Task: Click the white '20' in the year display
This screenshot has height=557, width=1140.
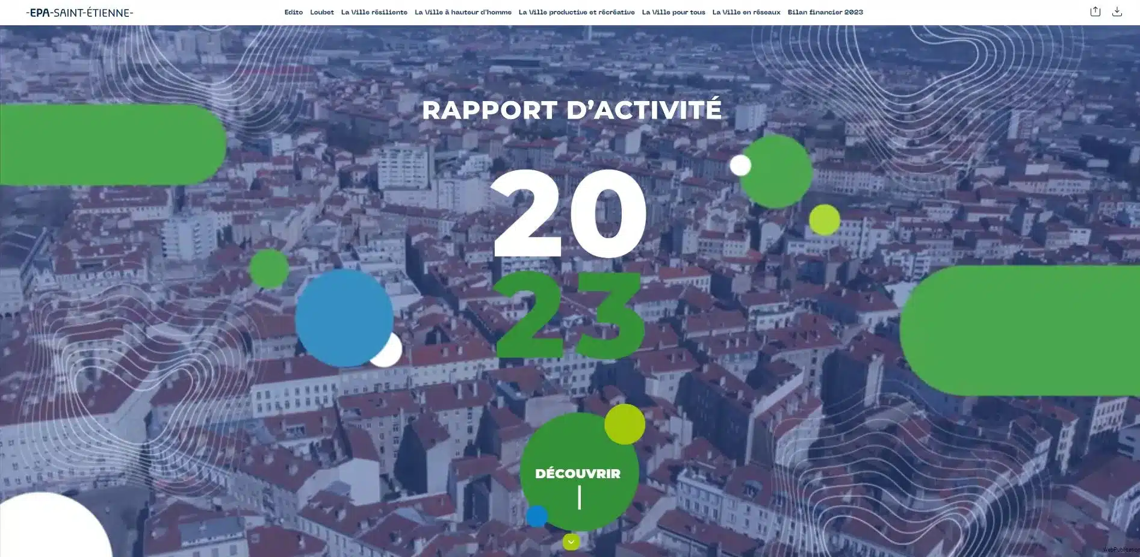Action: click(569, 214)
